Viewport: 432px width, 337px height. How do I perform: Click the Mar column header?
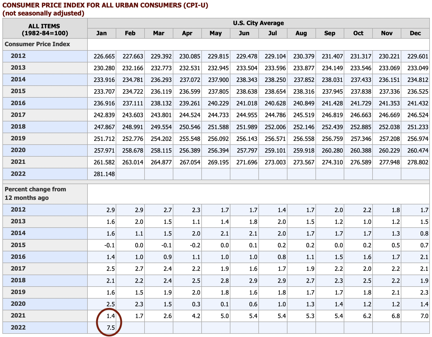(x=159, y=33)
